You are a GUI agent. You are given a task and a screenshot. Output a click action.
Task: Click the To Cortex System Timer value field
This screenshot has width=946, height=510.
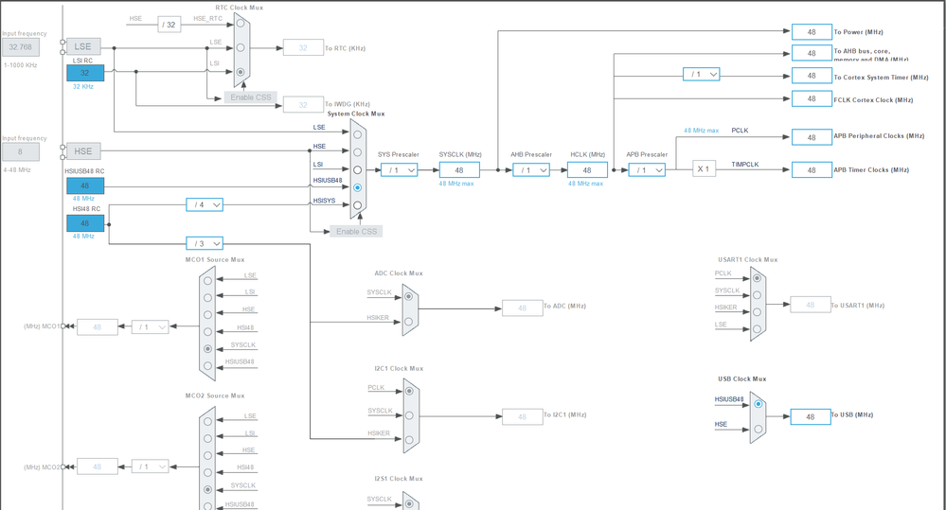pyautogui.click(x=812, y=76)
